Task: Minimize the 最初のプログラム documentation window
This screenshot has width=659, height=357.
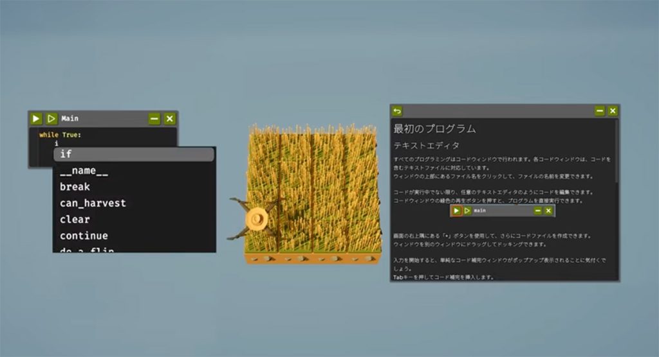Action: pos(600,111)
